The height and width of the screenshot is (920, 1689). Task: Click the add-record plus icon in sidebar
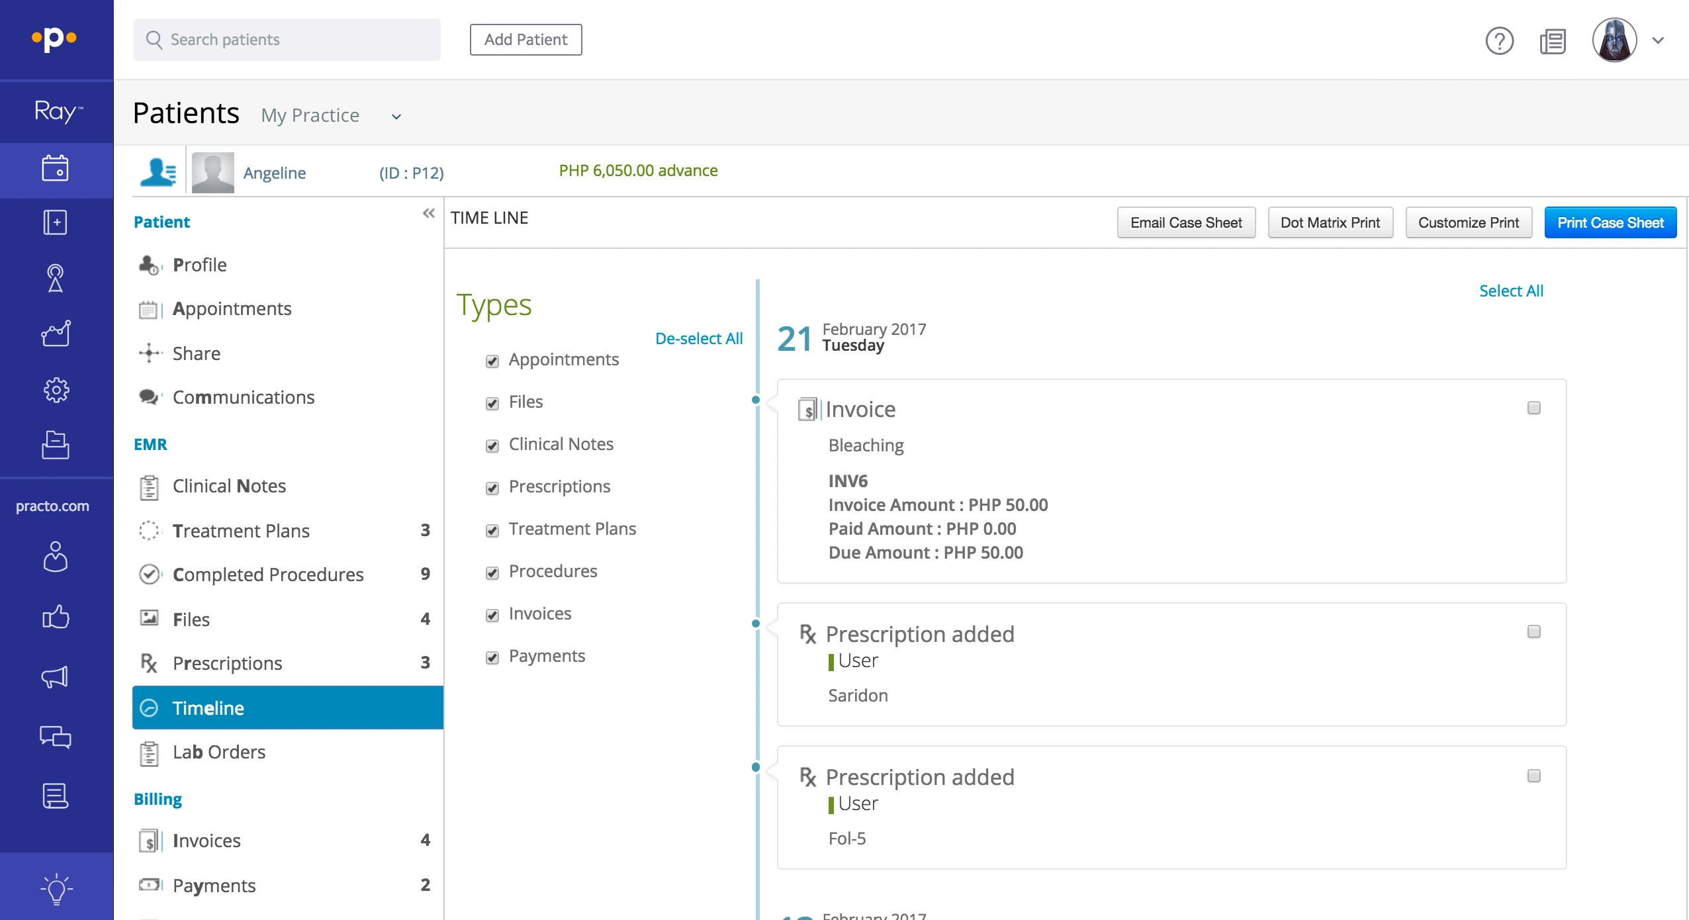pos(56,222)
